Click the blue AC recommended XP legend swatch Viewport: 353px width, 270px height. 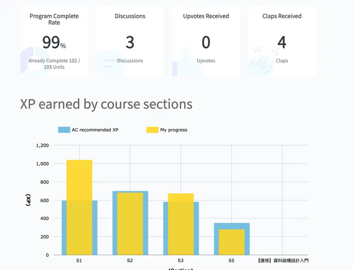click(x=64, y=130)
